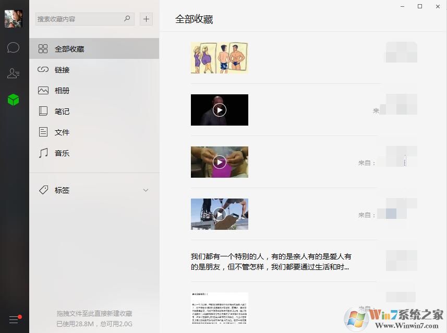The image size is (447, 333).
Task: Click the plus button to add note
Action: point(147,19)
